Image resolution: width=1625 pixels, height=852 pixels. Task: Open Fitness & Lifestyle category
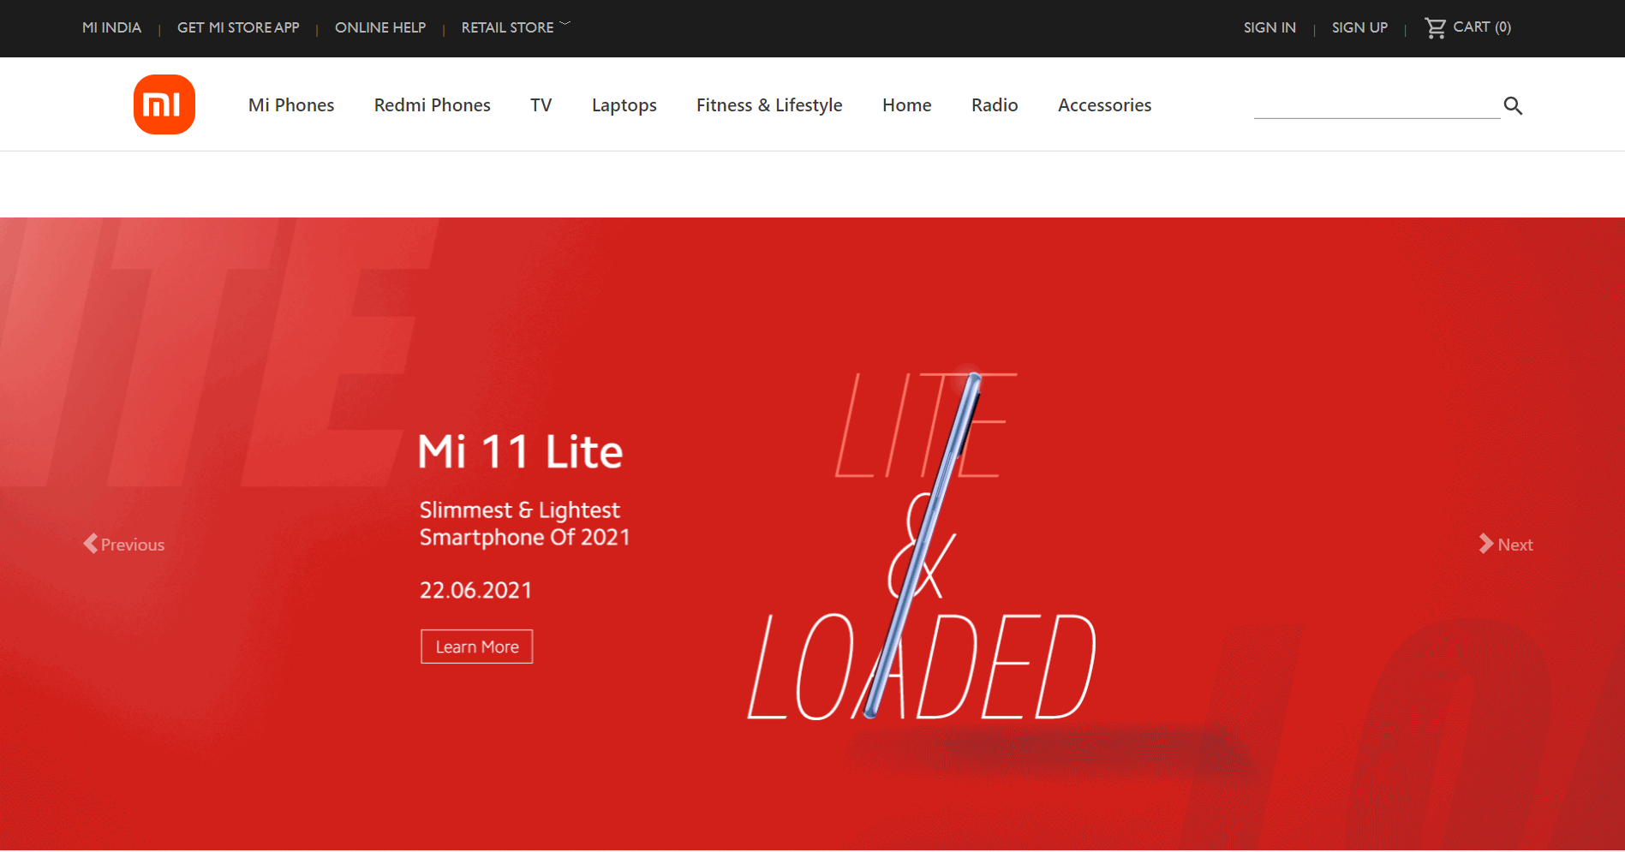pyautogui.click(x=768, y=105)
